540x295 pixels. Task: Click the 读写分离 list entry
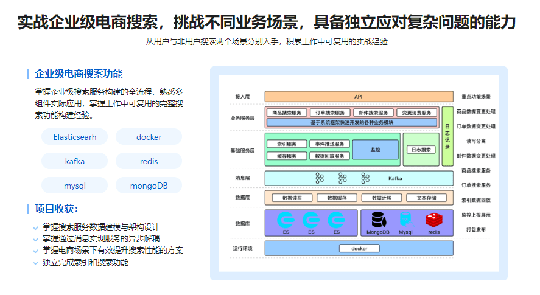point(476,141)
